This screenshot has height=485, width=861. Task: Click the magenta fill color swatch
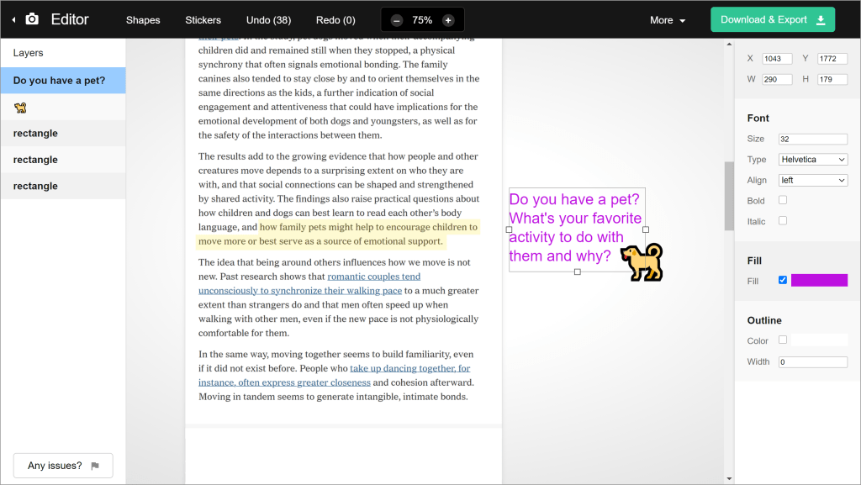coord(819,280)
